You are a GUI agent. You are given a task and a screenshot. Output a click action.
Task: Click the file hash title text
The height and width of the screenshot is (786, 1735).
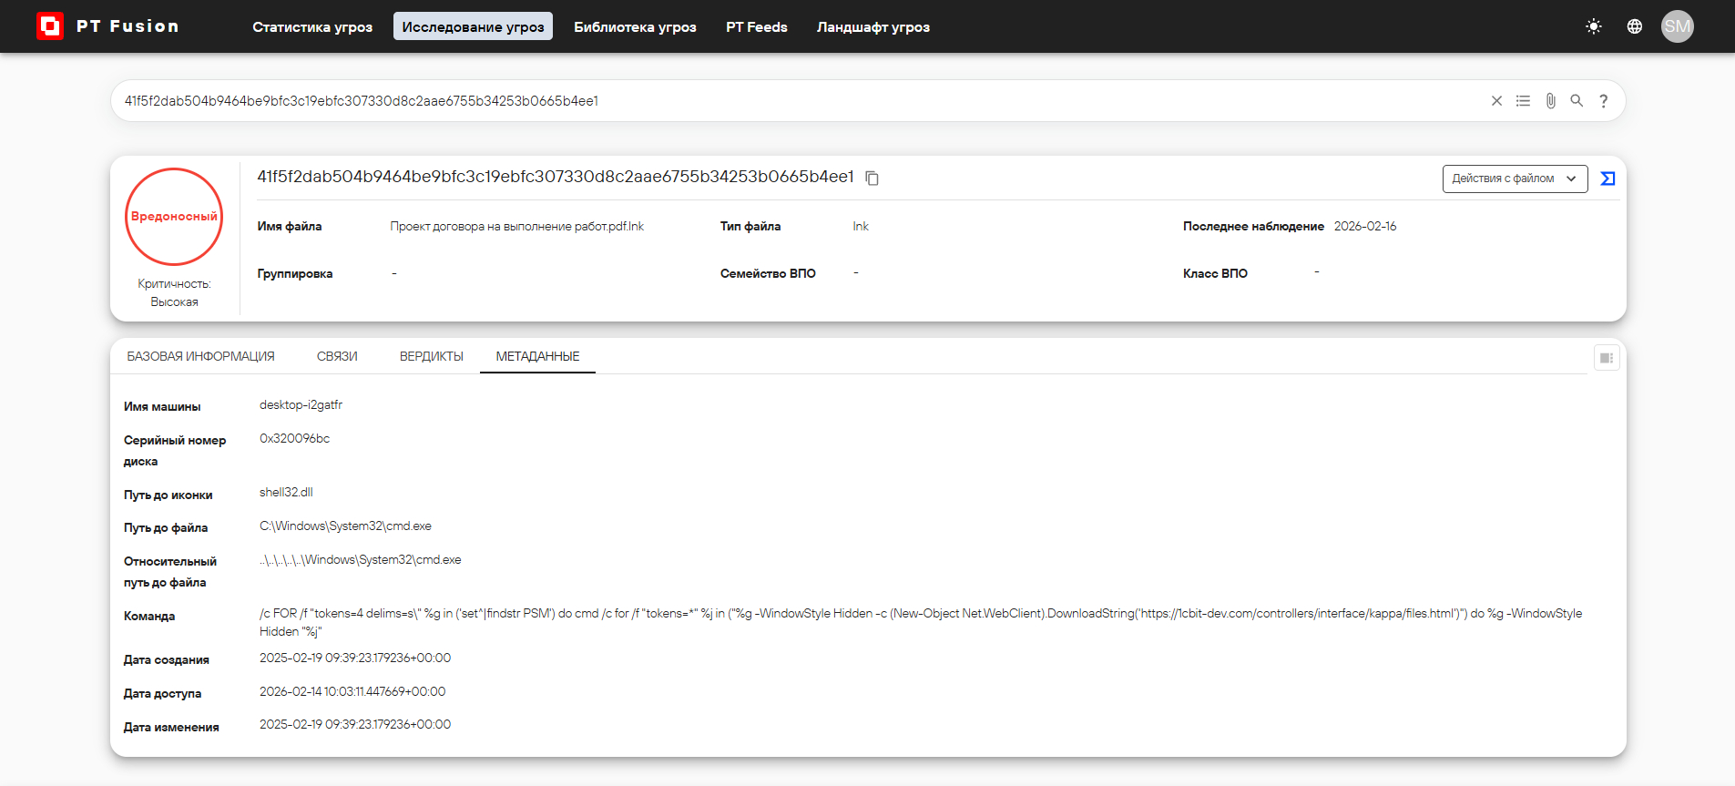[x=556, y=177]
